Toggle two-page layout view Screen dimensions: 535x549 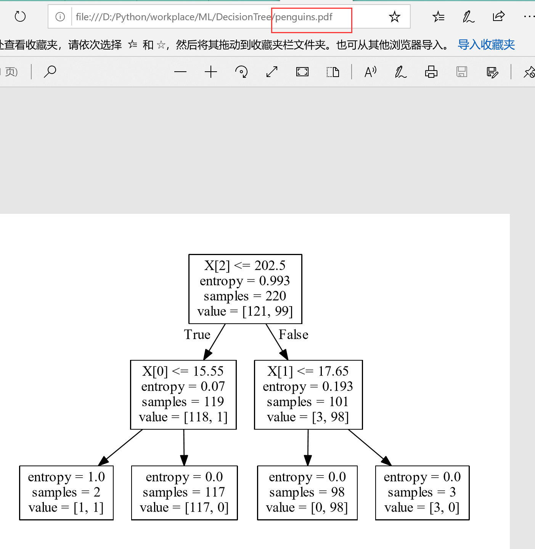tap(333, 72)
